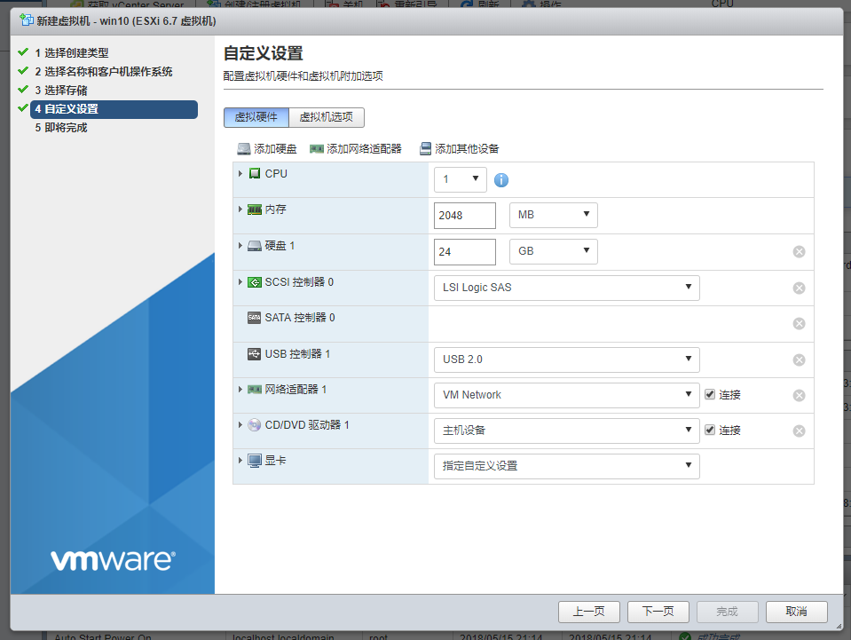Toggle 连接 checkbox for 网络适配器 1
851x640 pixels.
tap(710, 395)
